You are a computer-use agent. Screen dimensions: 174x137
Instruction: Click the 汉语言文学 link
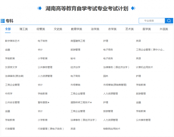coord(11,67)
